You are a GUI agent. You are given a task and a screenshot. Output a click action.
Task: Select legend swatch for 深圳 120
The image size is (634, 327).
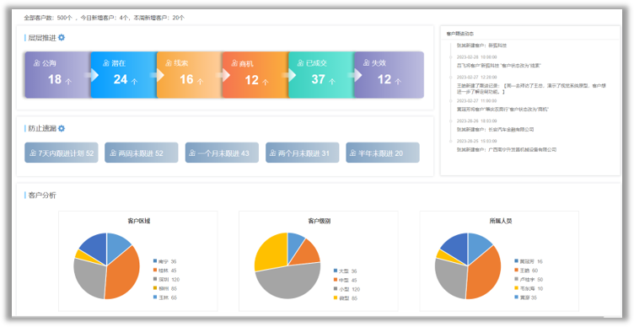click(x=155, y=279)
